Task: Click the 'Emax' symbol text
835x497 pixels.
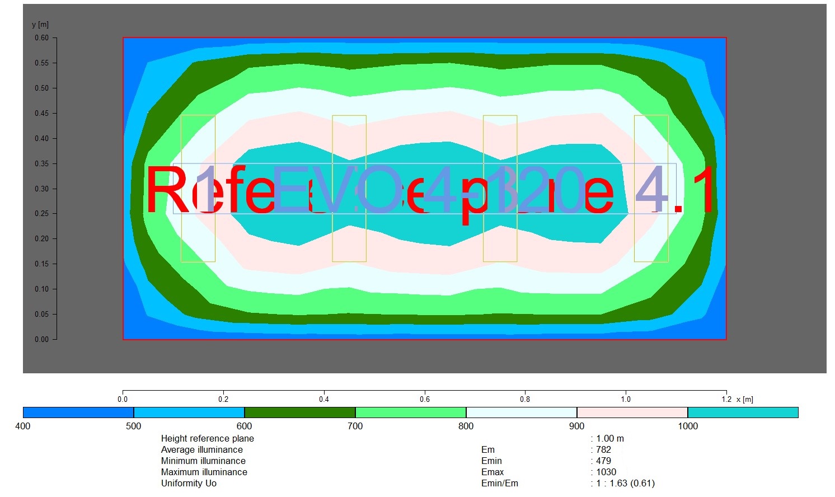Action: (492, 472)
